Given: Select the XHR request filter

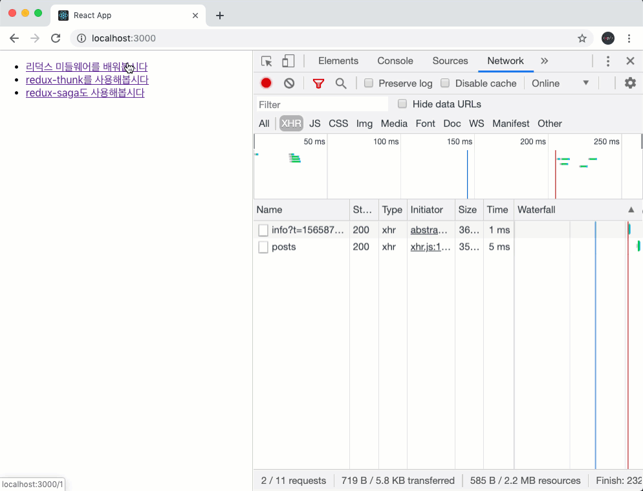Looking at the screenshot, I should pyautogui.click(x=291, y=124).
